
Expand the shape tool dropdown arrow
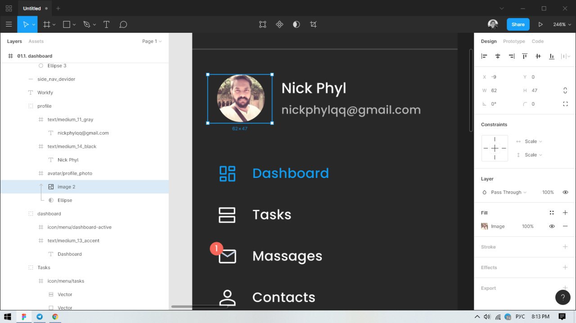(x=74, y=25)
